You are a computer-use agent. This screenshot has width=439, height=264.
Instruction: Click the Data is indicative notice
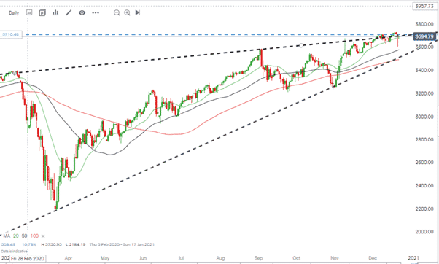15,251
